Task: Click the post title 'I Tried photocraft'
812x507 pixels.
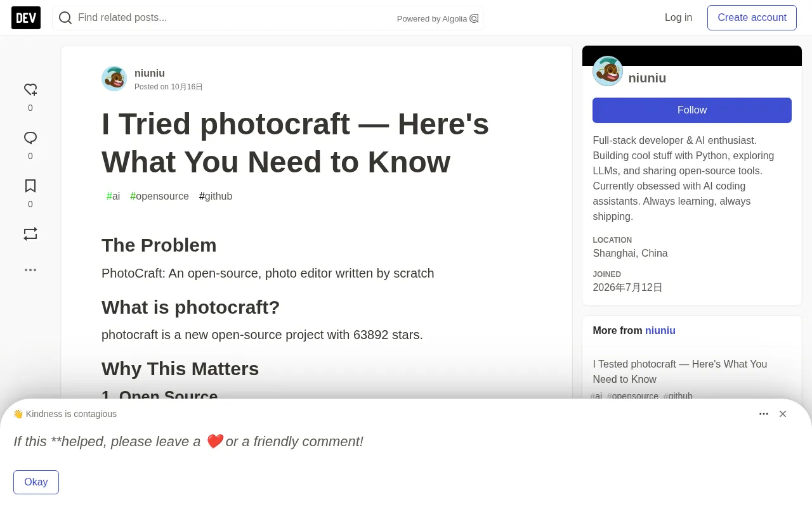Action: [295, 143]
